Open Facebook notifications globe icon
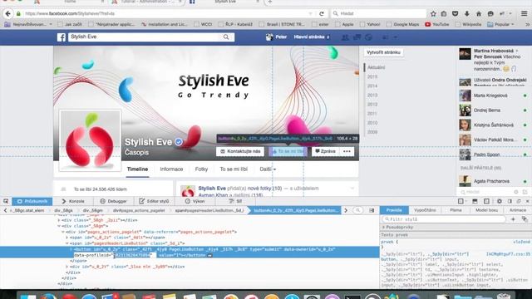This screenshot has height=299, width=532. (x=368, y=37)
